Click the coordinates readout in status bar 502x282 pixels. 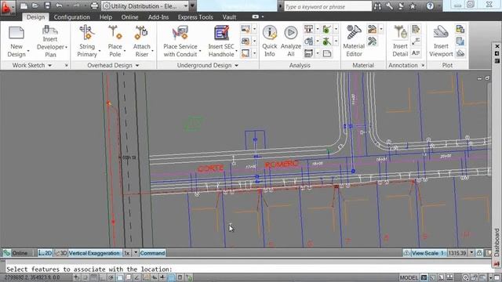[31, 277]
